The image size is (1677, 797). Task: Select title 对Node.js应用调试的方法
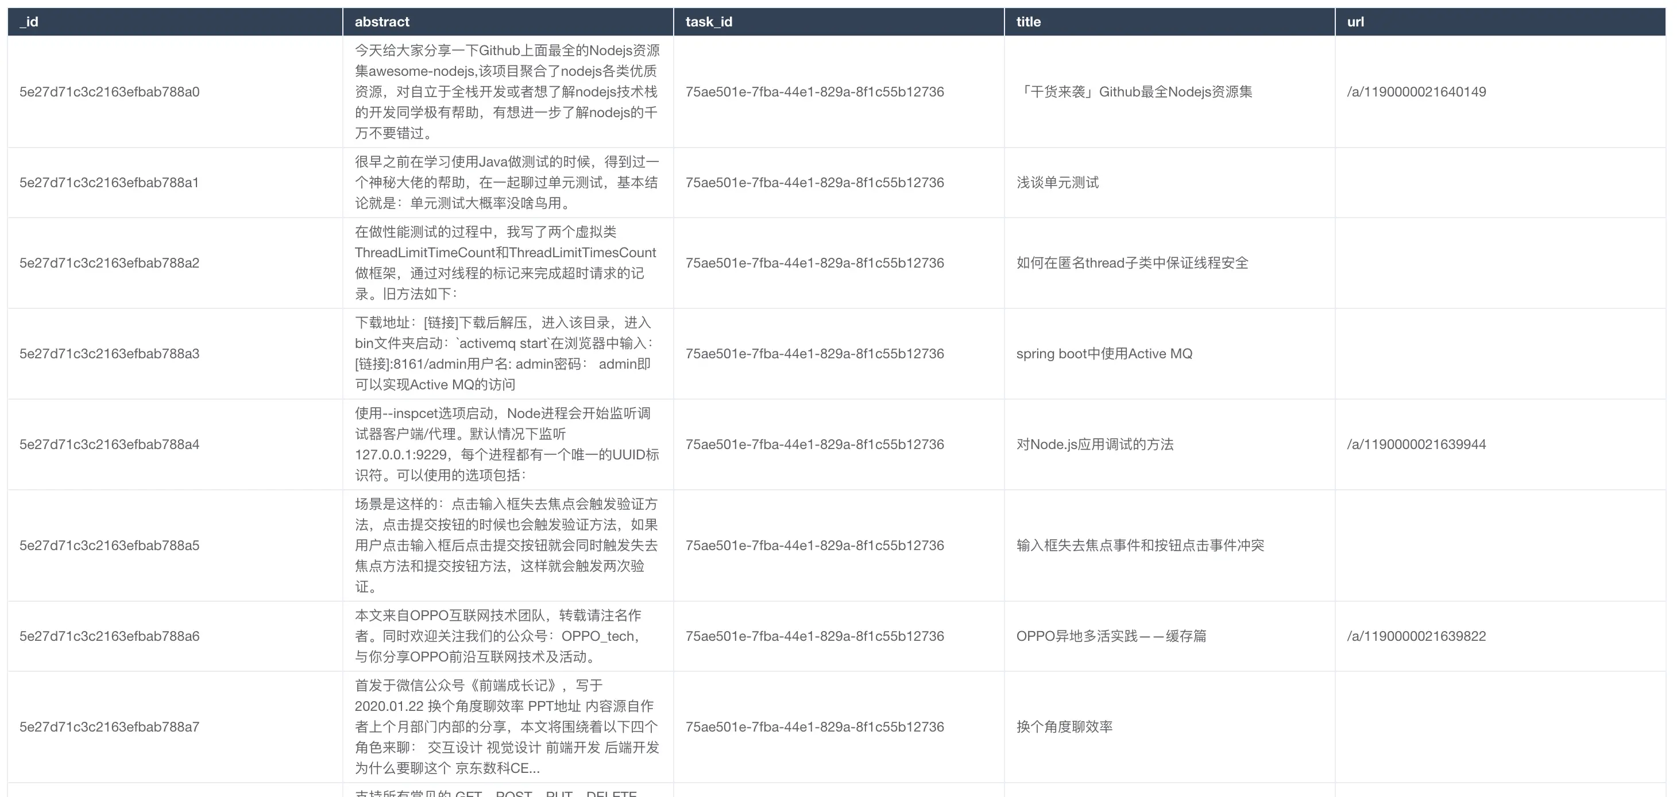pyautogui.click(x=1095, y=444)
